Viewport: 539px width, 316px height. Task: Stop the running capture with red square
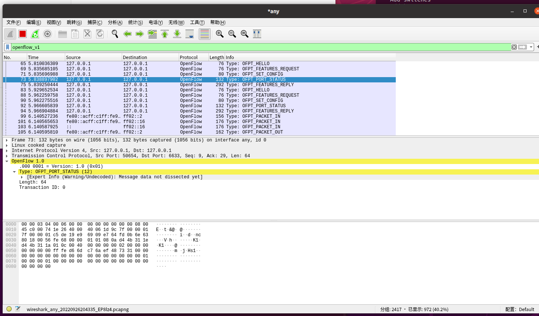(x=23, y=34)
